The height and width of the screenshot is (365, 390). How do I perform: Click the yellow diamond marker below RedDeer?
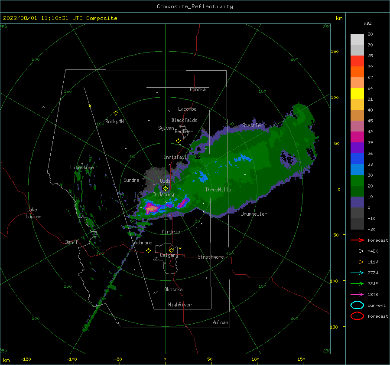tap(179, 141)
